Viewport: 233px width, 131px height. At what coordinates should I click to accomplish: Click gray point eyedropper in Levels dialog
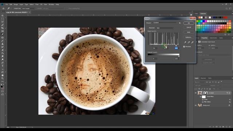point(189,42)
